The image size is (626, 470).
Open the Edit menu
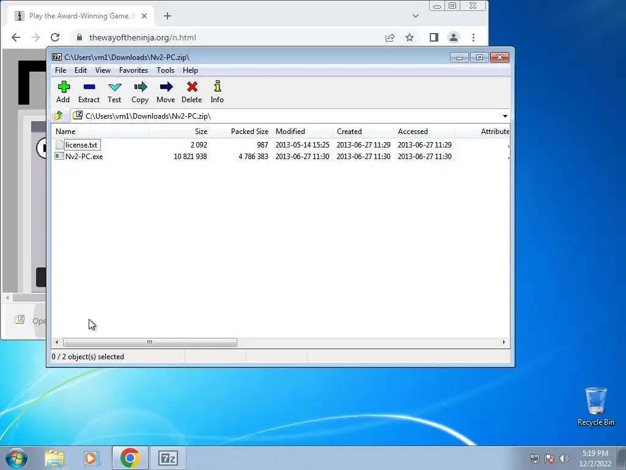point(81,70)
